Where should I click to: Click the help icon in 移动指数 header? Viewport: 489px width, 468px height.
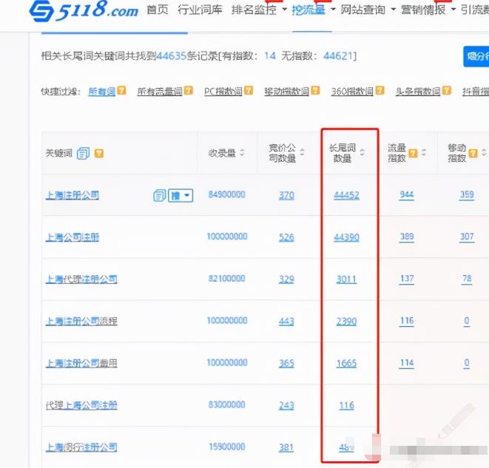473,153
